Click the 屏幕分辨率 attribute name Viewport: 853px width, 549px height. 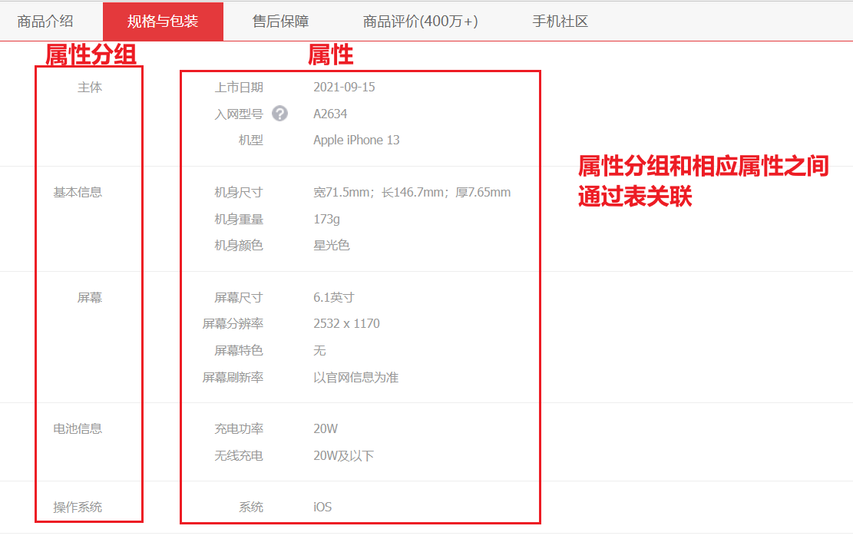(233, 323)
